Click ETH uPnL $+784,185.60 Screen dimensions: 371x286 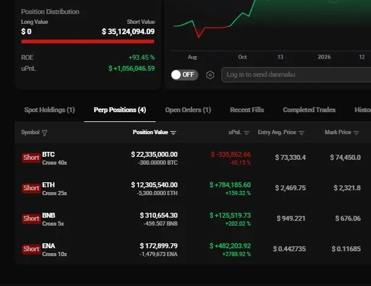click(230, 185)
